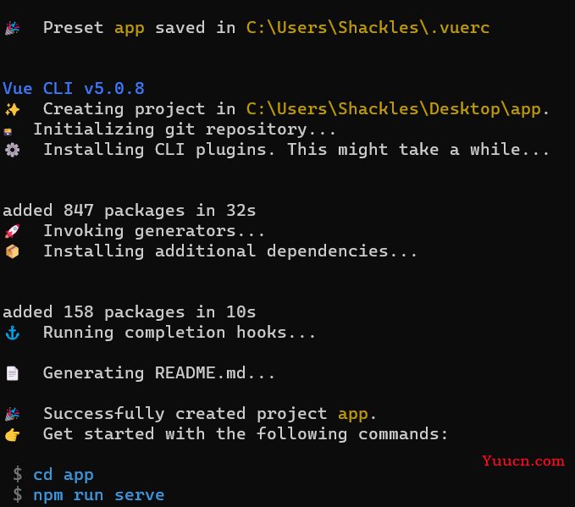Click the yellow app name in Successfully created
The image size is (575, 507).
tap(353, 415)
